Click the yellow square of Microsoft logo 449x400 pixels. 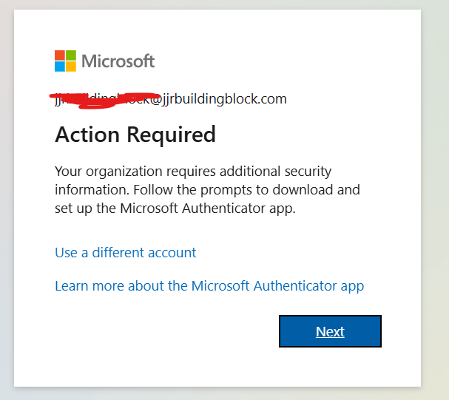pyautogui.click(x=71, y=67)
